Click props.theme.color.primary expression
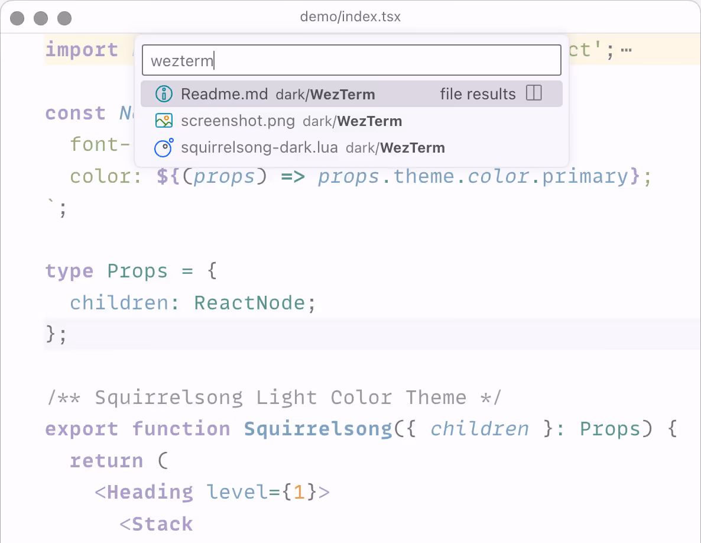701x543 pixels. (473, 176)
